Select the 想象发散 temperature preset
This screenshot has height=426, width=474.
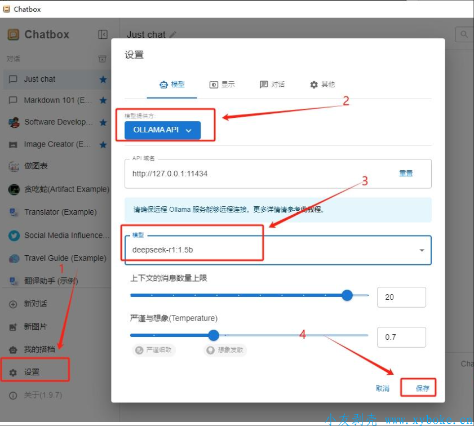pyautogui.click(x=225, y=350)
